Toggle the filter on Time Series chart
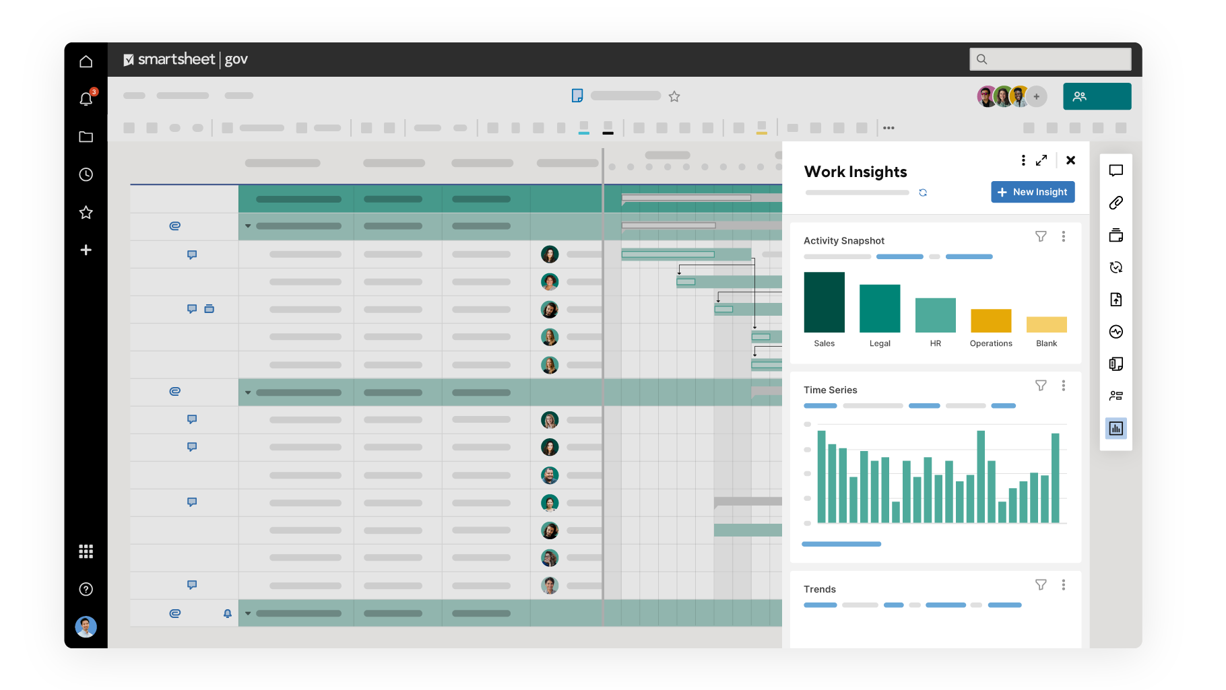This screenshot has width=1226, height=690. 1041,385
